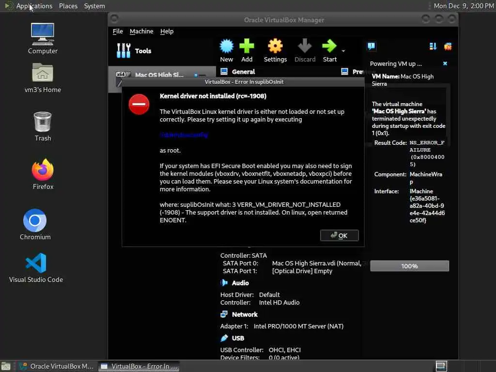
Task: Launch Firefox from the desktop
Action: click(x=43, y=174)
